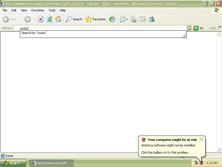Click the Forward arrow button
Viewport: 222px width, 167px height.
coord(27,19)
